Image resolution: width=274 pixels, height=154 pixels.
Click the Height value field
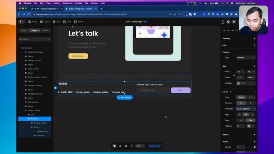click(x=241, y=77)
